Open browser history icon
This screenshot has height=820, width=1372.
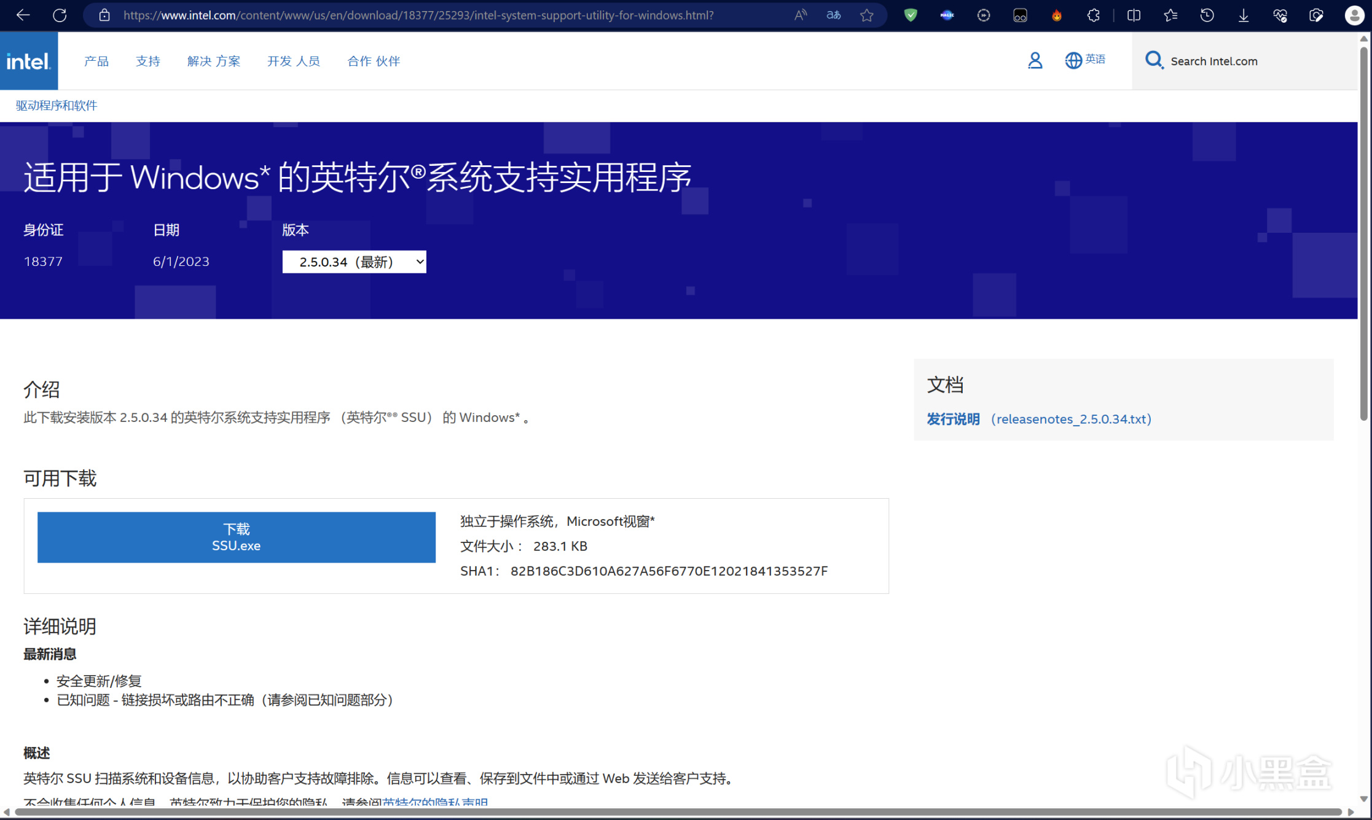point(1207,15)
